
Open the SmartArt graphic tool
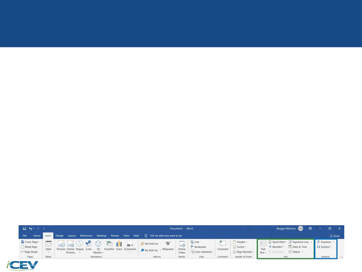click(109, 245)
